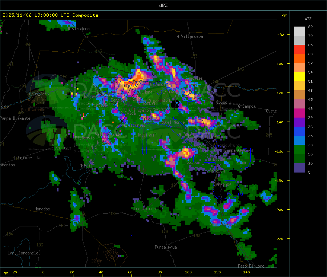
Task: Click the 2200m volcano elevation label
Action: [97, 261]
